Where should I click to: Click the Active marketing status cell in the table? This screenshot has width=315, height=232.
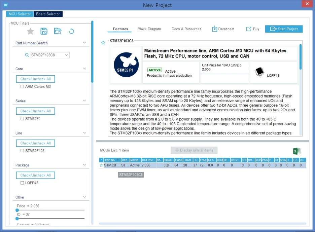135,165
